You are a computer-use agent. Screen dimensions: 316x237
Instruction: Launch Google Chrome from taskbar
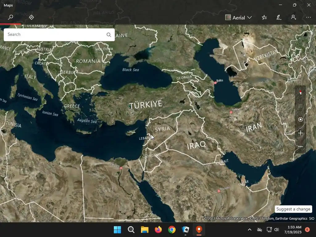point(172,230)
